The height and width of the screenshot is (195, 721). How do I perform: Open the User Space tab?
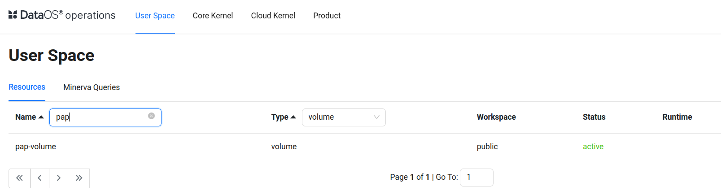coord(155,16)
